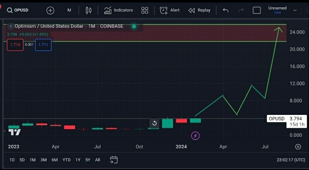
Task: Open the M timeframe interval selector
Action: click(x=69, y=10)
